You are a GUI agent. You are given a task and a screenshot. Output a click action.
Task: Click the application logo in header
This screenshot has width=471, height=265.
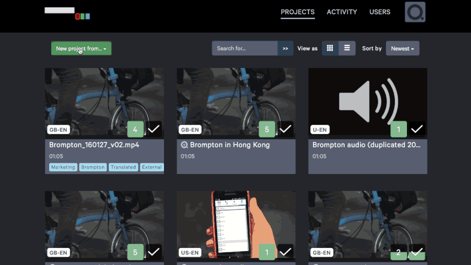tap(67, 13)
